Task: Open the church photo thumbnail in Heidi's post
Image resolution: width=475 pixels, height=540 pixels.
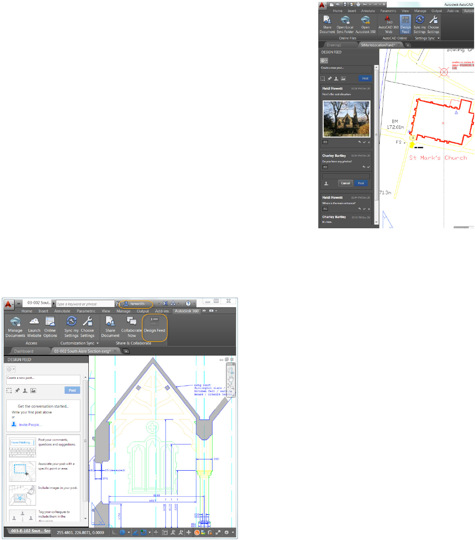Action: coord(347,118)
